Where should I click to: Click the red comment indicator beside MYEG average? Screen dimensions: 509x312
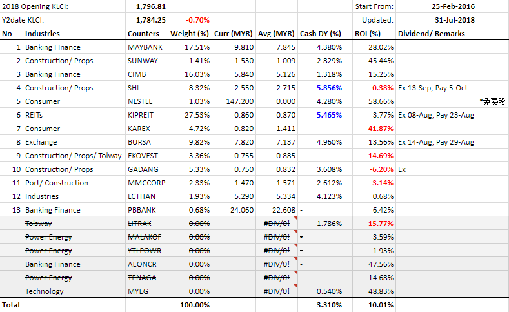point(295,286)
